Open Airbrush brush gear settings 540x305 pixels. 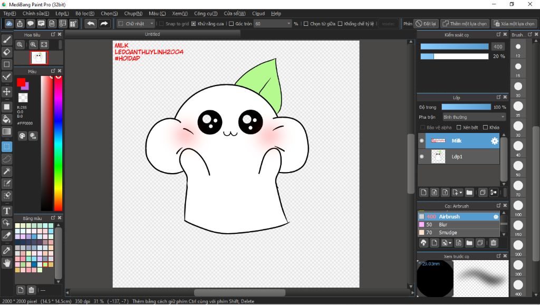click(x=496, y=217)
